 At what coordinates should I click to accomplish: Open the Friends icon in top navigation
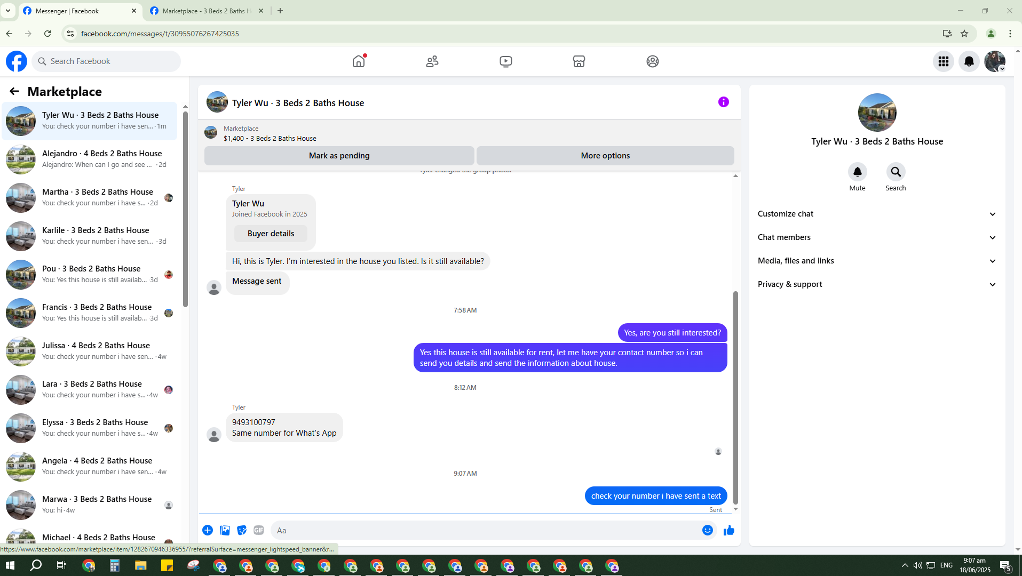coord(432,61)
